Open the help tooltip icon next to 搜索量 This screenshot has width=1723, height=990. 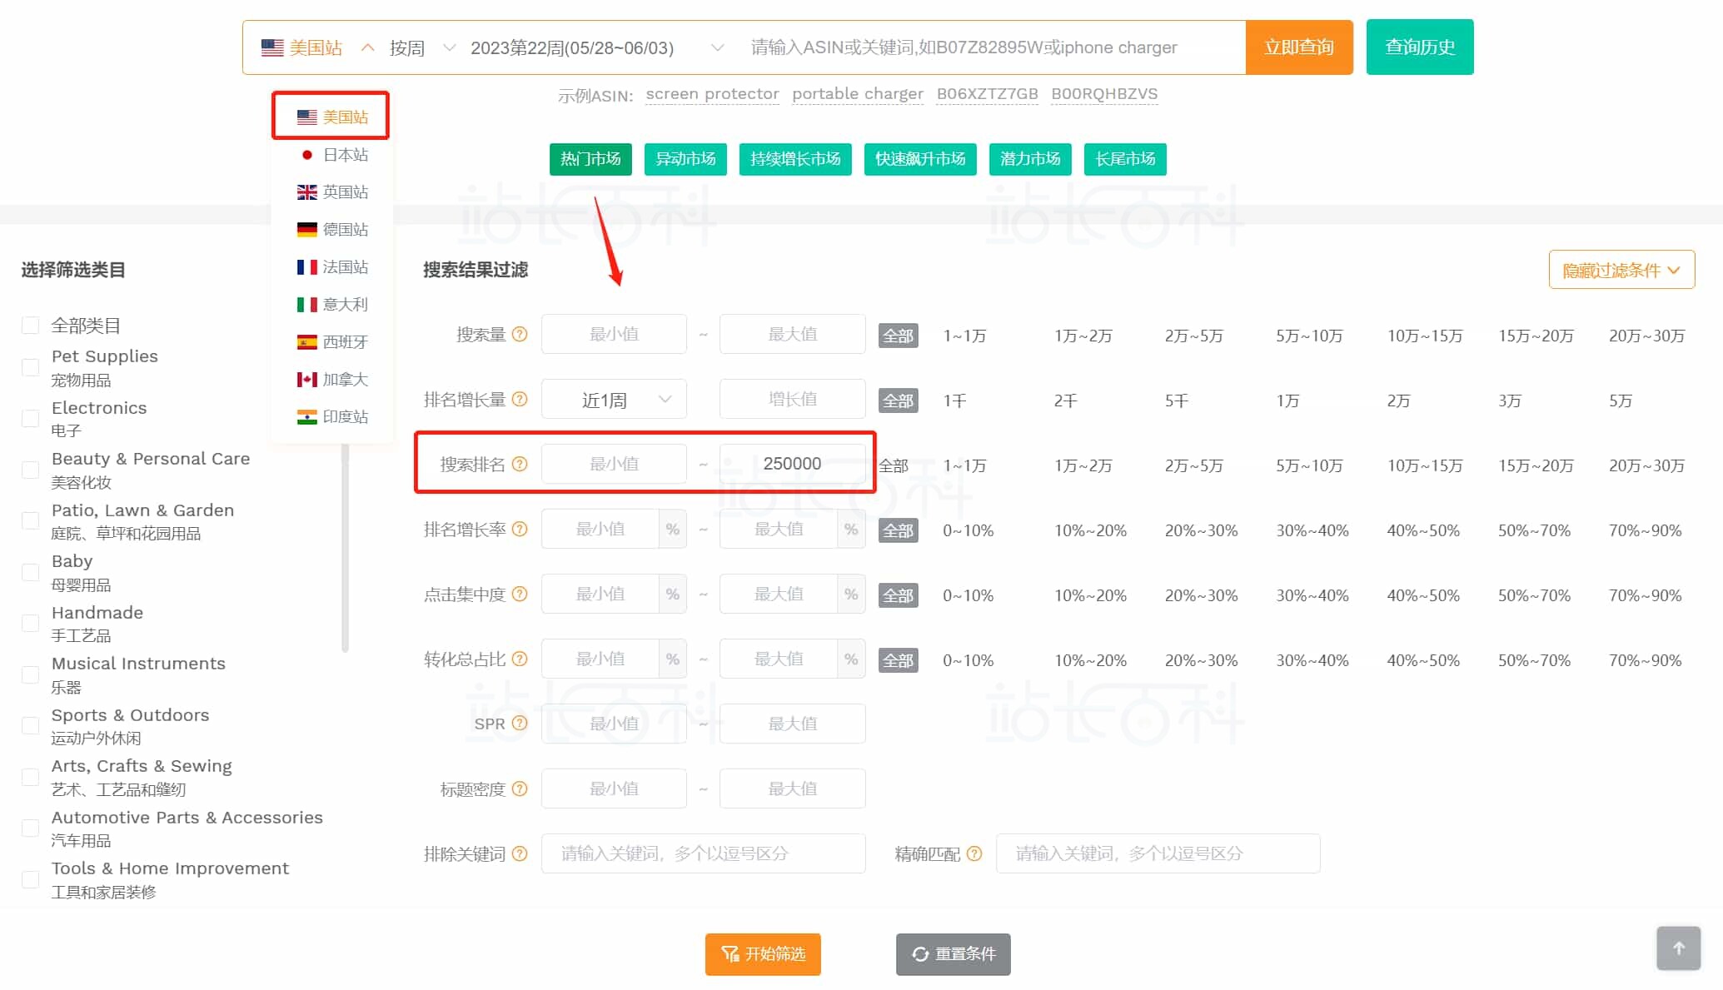[520, 334]
